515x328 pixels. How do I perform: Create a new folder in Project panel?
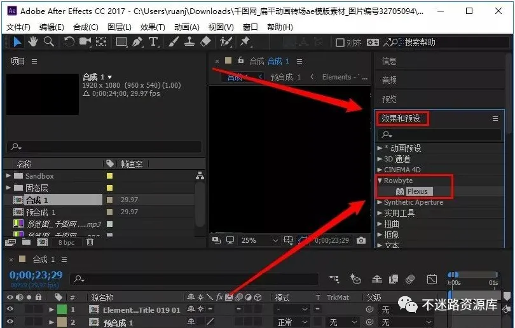26,242
